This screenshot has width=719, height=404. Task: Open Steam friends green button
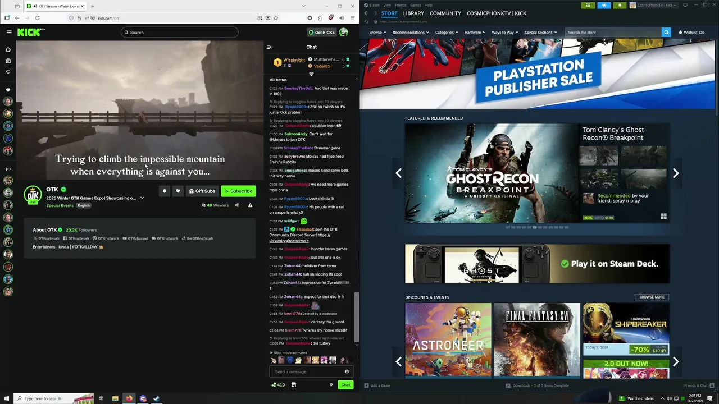click(588, 5)
